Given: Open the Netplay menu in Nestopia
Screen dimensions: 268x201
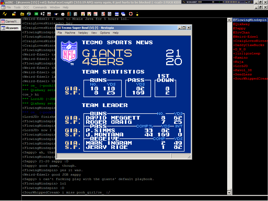Looking at the screenshot, I should coord(83,33).
